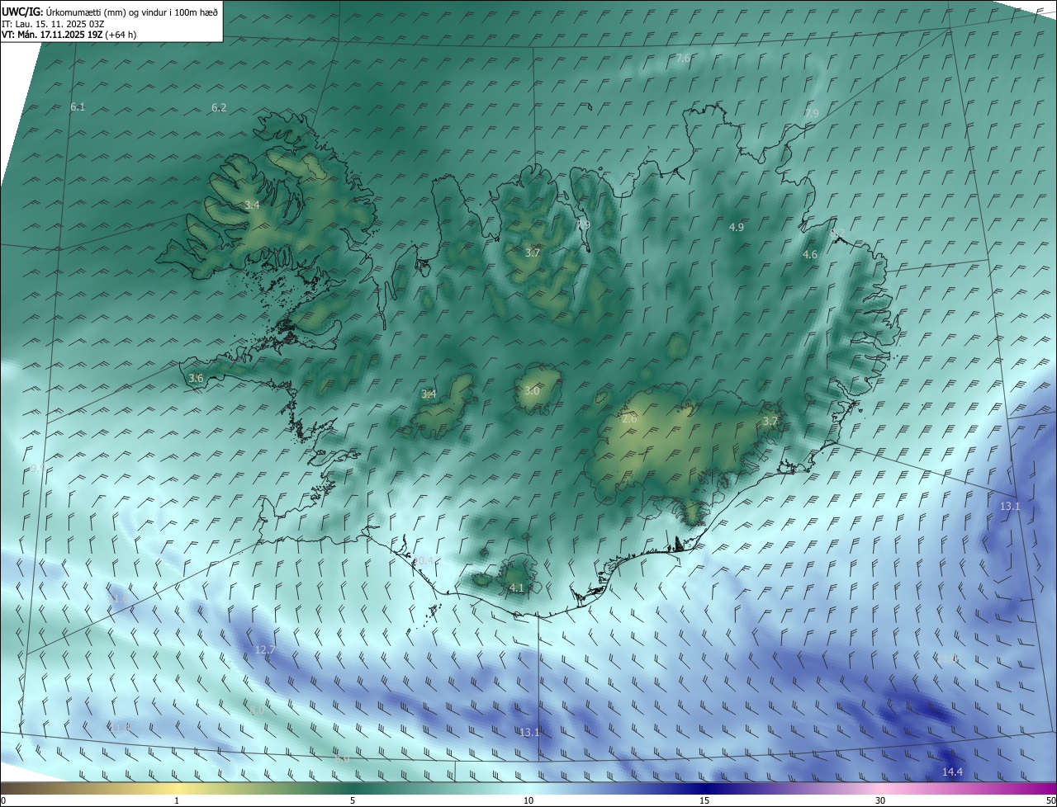This screenshot has height=807, width=1057.
Task: Select the IT: Lau. 15. 11. 2025 03Z line
Action: pyautogui.click(x=51, y=24)
